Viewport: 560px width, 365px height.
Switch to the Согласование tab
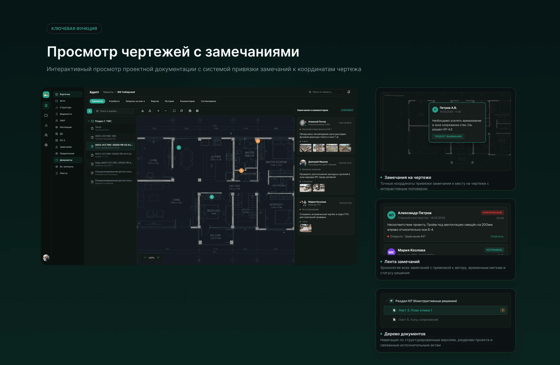[209, 101]
